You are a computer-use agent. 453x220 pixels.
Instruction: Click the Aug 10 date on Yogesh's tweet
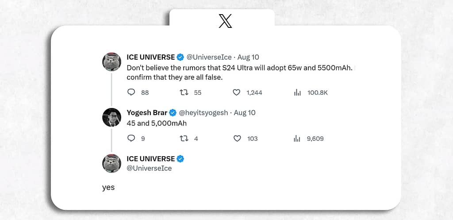tap(245, 113)
